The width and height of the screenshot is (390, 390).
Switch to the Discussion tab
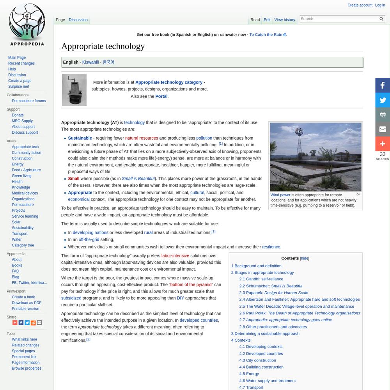pyautogui.click(x=78, y=19)
